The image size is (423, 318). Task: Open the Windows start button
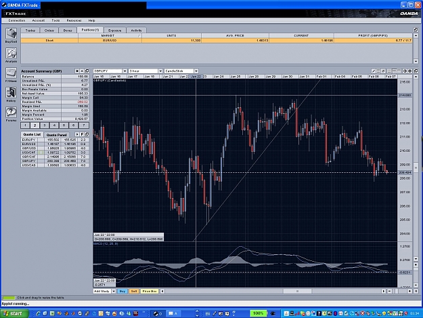point(14,313)
